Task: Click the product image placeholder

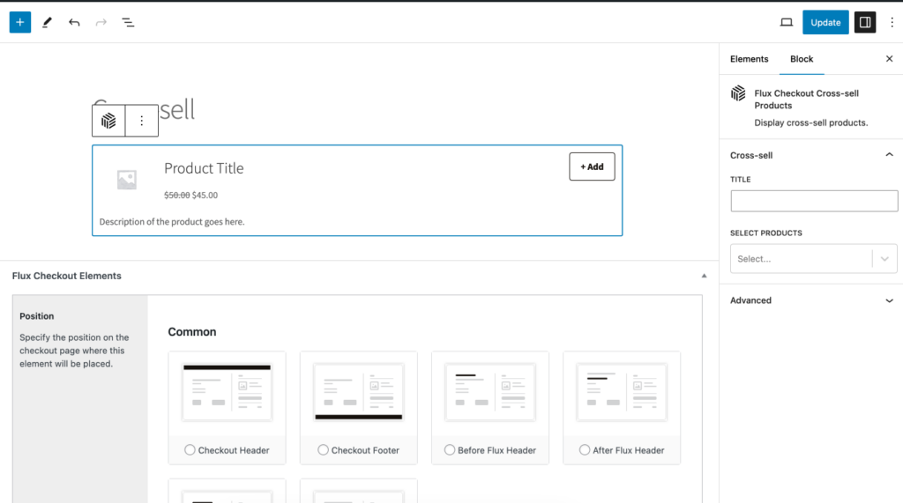Action: (127, 180)
